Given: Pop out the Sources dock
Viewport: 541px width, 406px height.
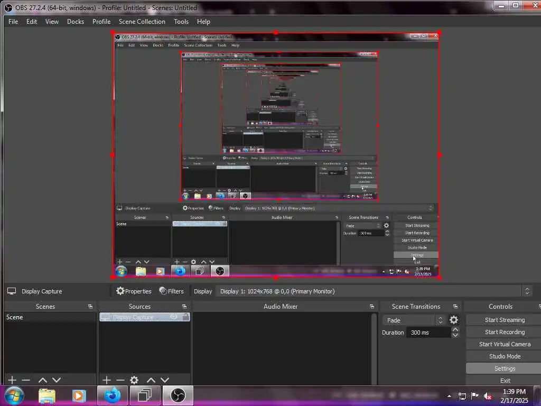Looking at the screenshot, I should (x=184, y=307).
